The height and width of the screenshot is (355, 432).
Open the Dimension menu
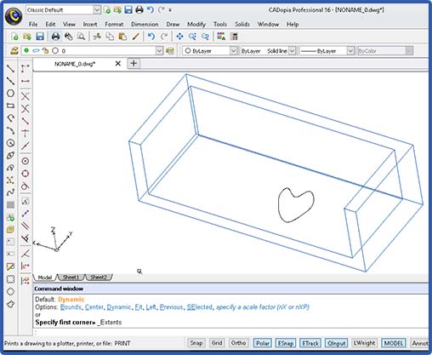click(x=145, y=24)
